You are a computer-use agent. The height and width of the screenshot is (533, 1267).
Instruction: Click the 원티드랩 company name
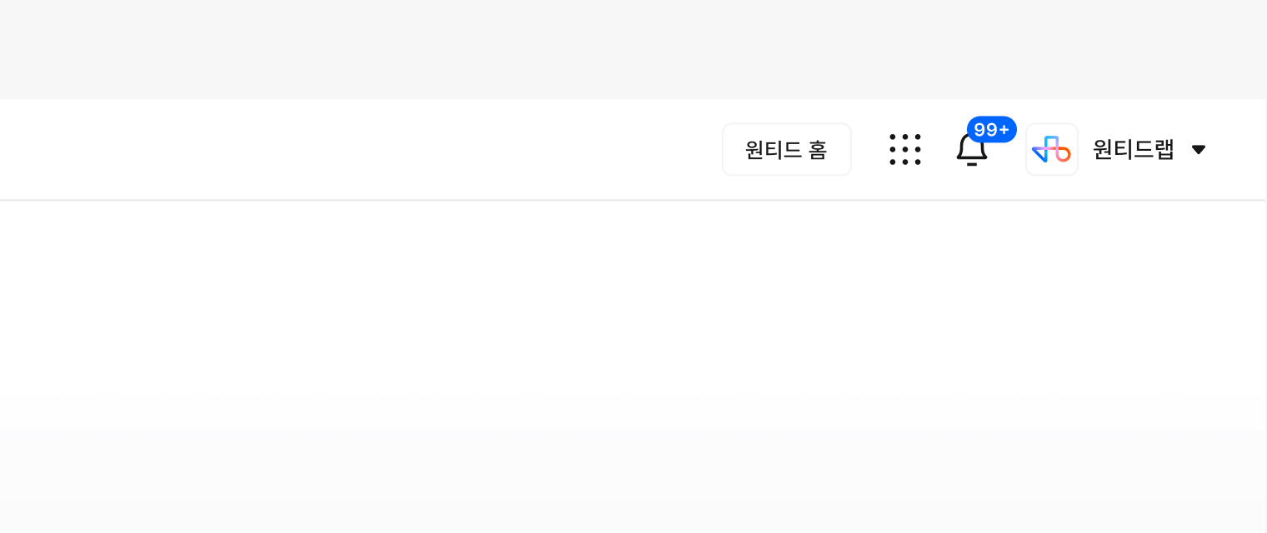[x=1133, y=150]
